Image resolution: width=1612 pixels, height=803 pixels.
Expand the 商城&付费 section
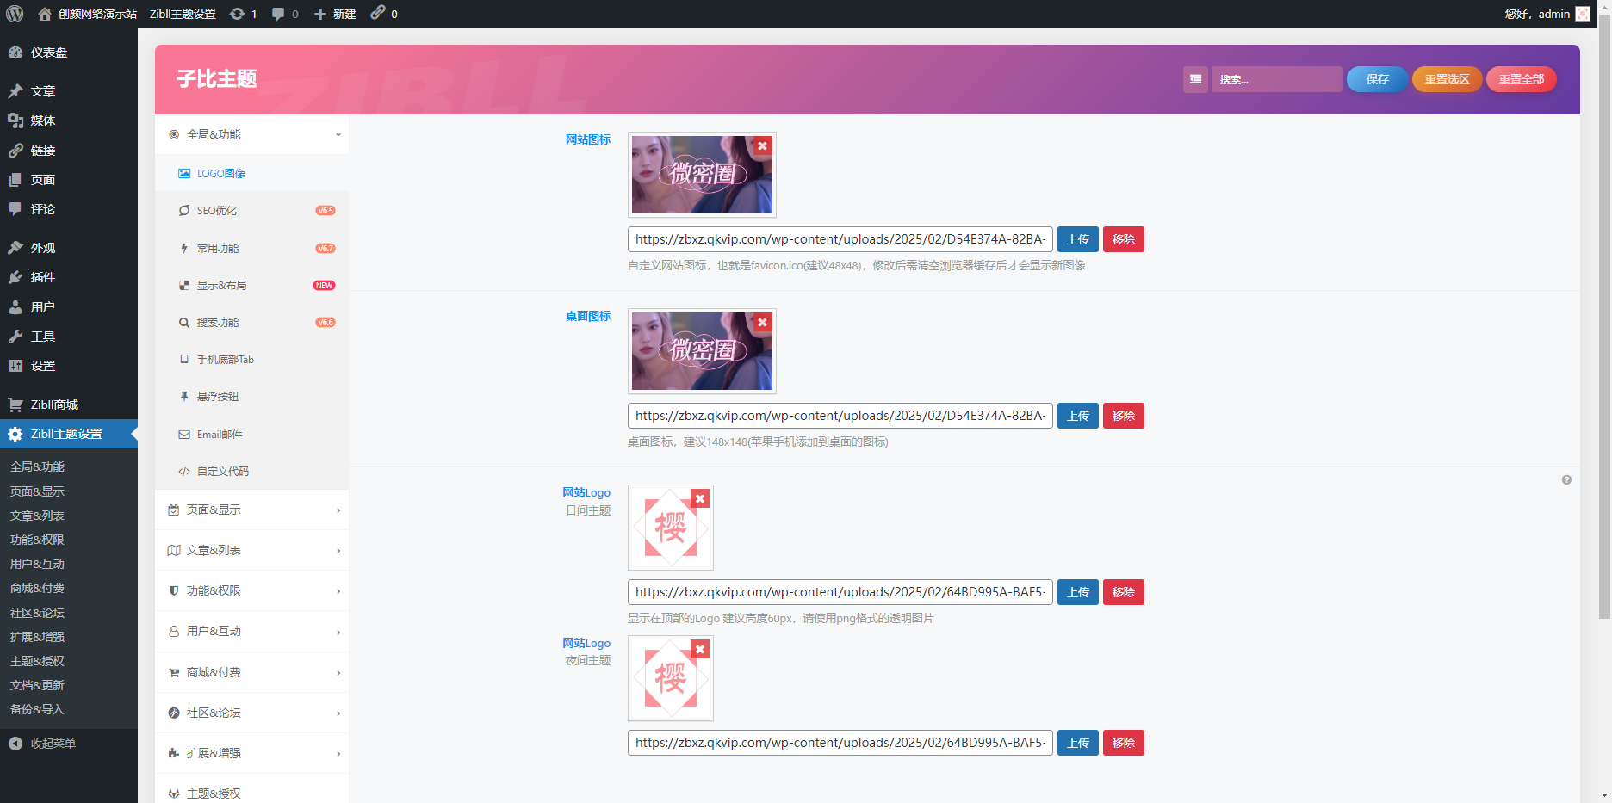click(x=251, y=672)
